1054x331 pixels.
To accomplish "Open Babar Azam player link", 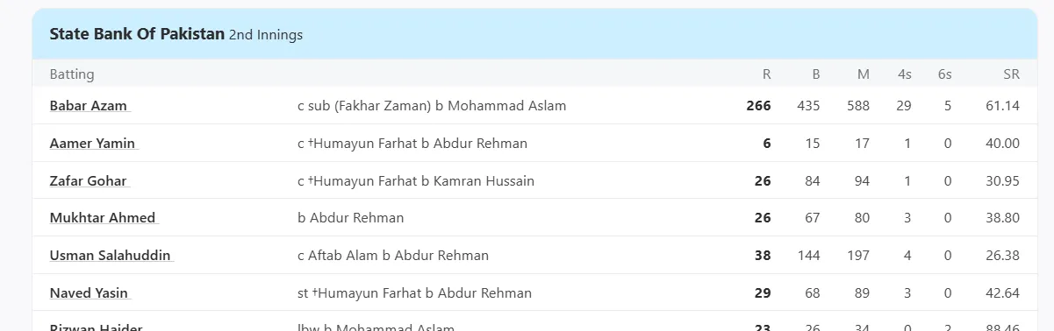I will [89, 106].
